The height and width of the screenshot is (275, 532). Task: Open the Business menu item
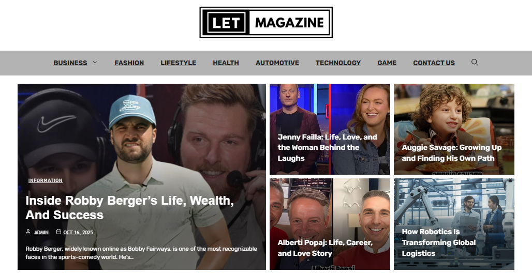tap(70, 63)
